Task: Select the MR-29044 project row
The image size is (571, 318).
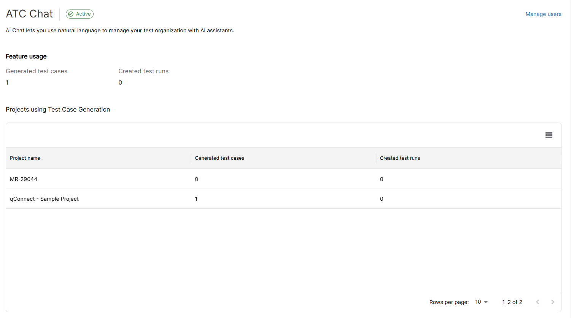Action: [24, 179]
